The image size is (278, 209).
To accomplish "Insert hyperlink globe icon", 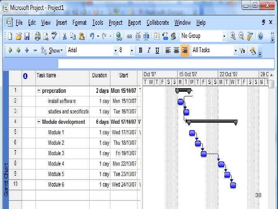I will click(x=119, y=36).
